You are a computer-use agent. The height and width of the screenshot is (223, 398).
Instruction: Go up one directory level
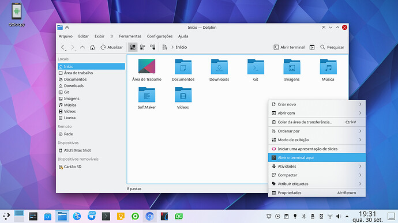pyautogui.click(x=82, y=47)
